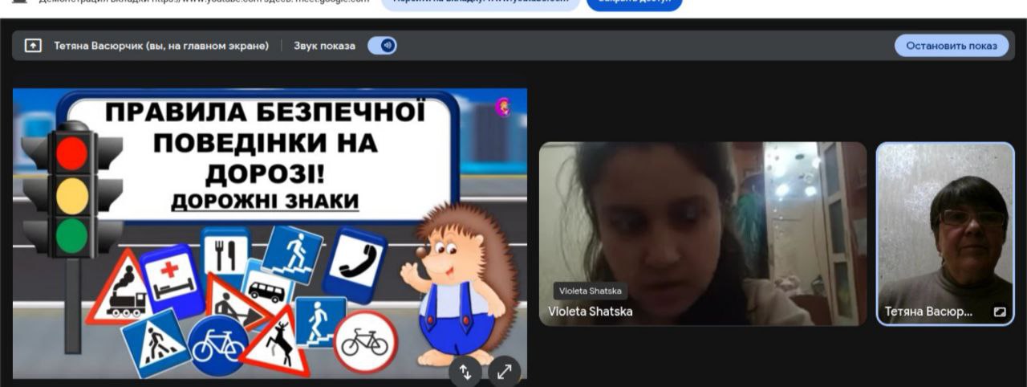
Task: Click the switch-to-tab button in the sharing bar
Action: (x=480, y=2)
